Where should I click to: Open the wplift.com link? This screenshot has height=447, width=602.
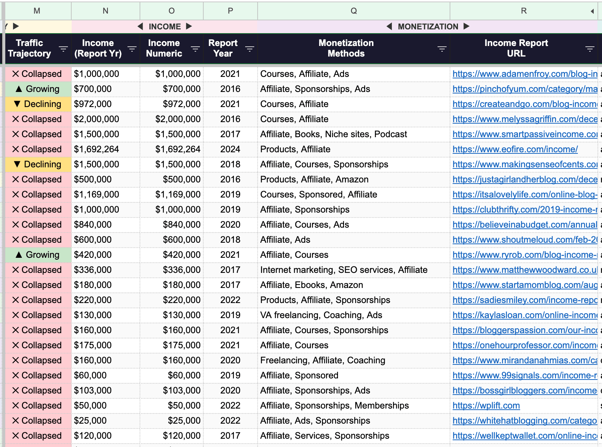click(486, 406)
